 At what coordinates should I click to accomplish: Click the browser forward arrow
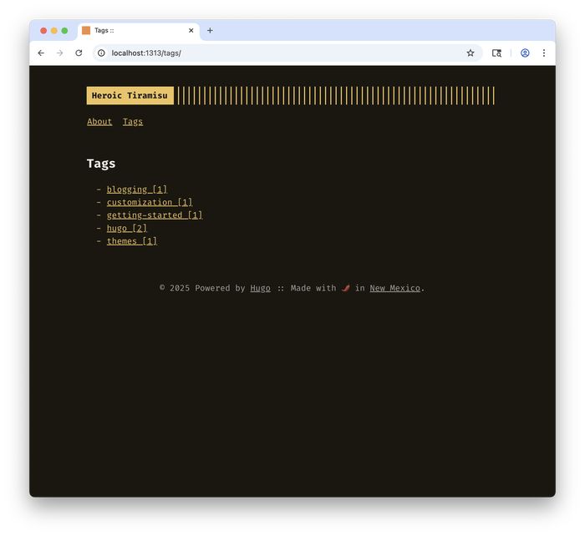(x=59, y=53)
